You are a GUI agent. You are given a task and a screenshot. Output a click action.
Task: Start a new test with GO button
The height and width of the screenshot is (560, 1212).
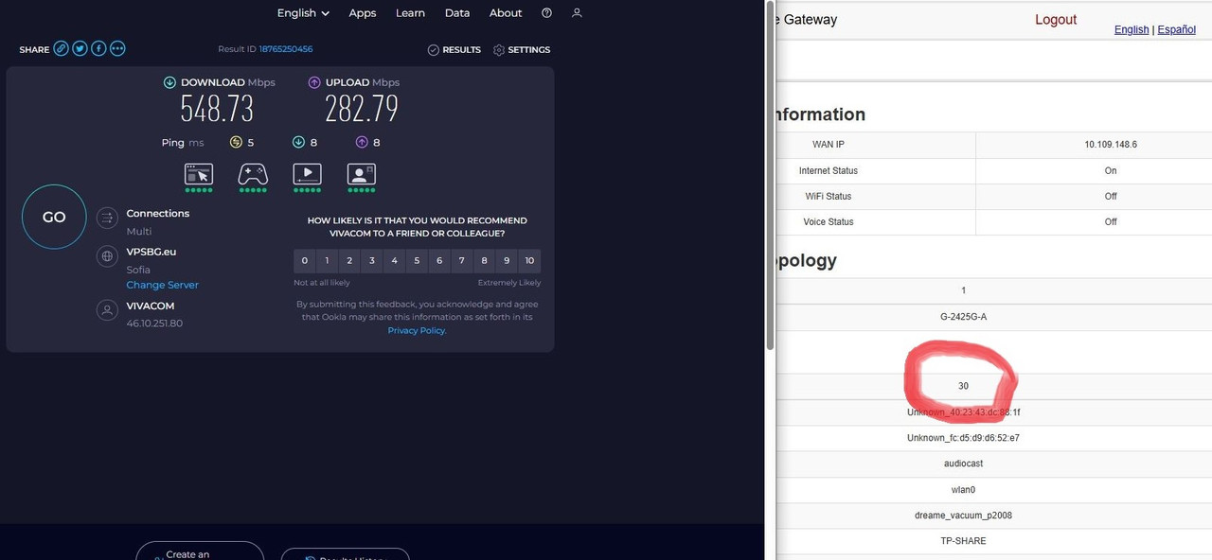[x=54, y=217]
